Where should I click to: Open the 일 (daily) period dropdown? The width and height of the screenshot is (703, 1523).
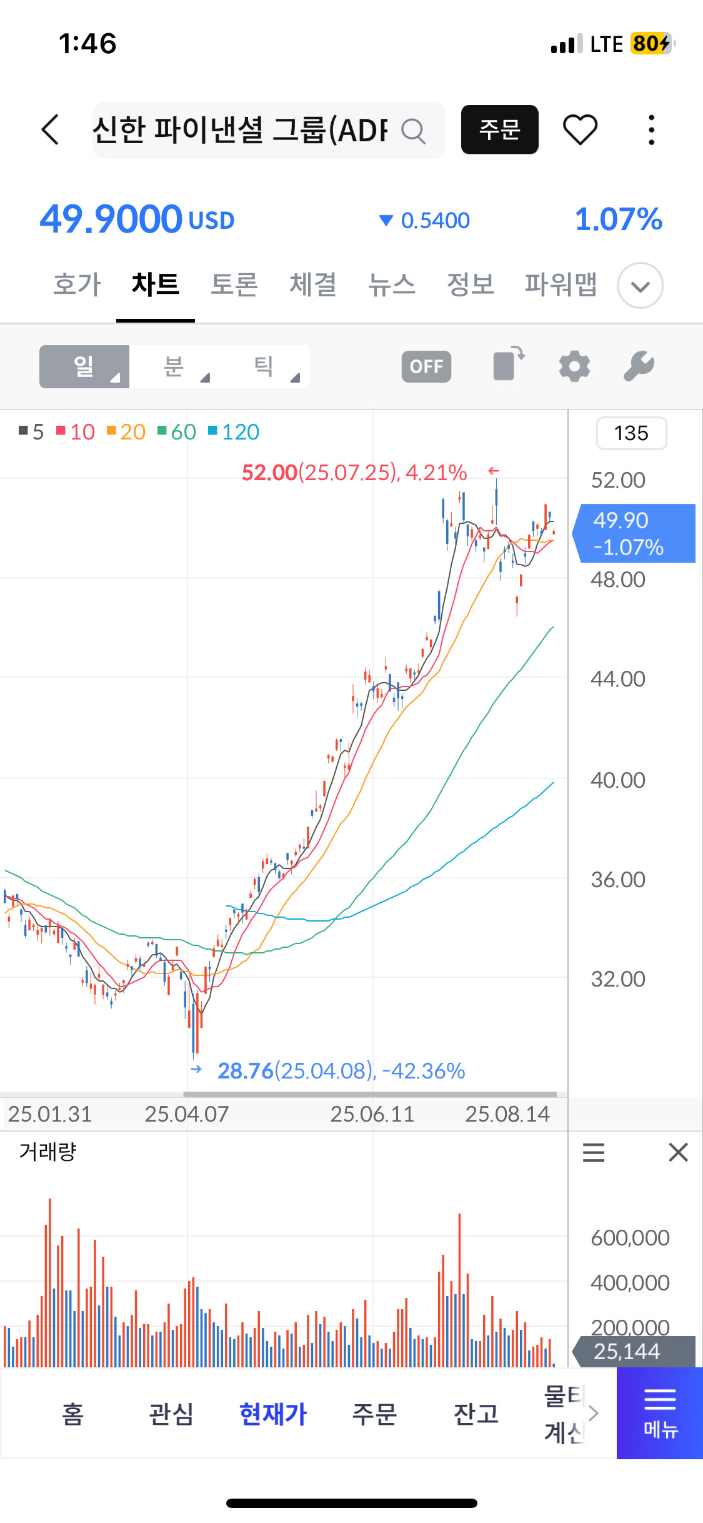(x=84, y=366)
